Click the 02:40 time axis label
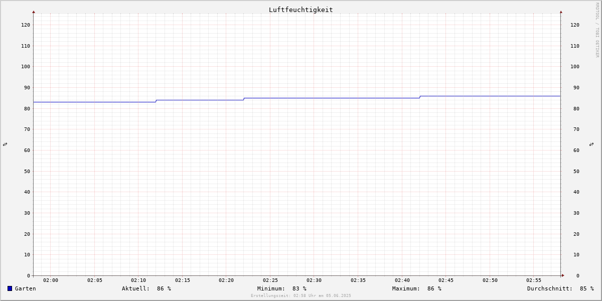This screenshot has height=301, width=602. click(402, 280)
